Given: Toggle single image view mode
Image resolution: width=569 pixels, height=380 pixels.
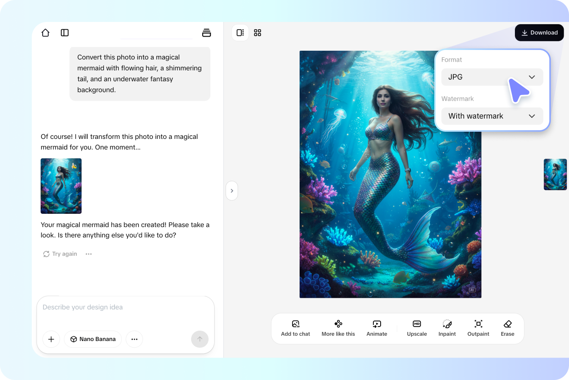Looking at the screenshot, I should pos(240,33).
